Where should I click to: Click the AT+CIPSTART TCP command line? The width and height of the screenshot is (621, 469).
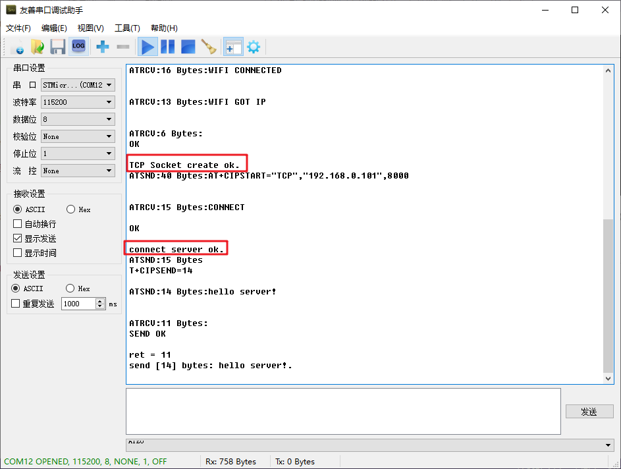(x=269, y=175)
